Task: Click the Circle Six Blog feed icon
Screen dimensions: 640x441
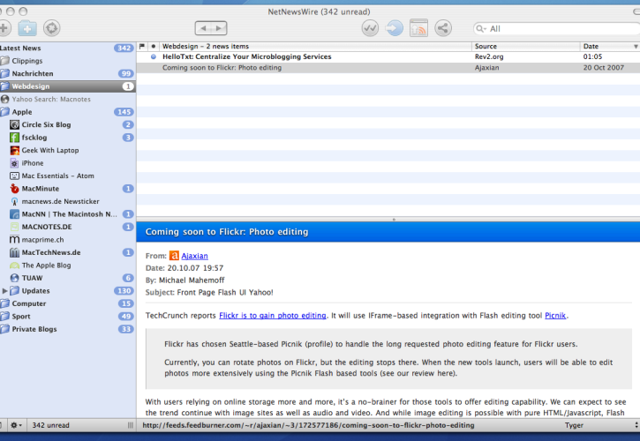Action: (14, 125)
